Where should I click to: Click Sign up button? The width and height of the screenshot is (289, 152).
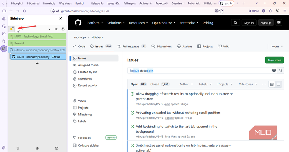click(265, 23)
